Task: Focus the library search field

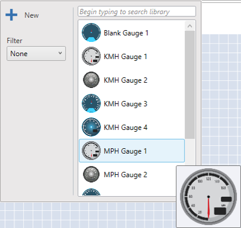Action: (x=137, y=12)
